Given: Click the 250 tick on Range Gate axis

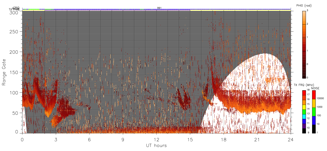Looking at the screenshot, I should (14, 31).
